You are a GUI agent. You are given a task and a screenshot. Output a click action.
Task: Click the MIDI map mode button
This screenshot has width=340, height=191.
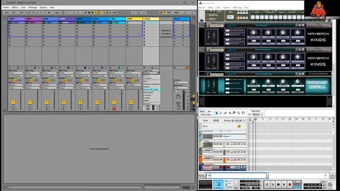tap(177, 13)
